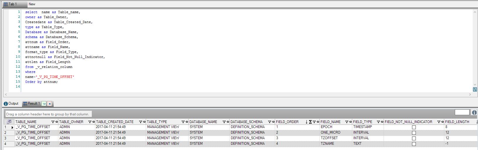This screenshot has width=478, height=150.
Task: Click the search box above the grid
Action: click(462, 112)
